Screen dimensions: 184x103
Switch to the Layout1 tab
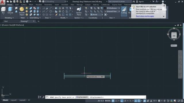[x=14, y=100]
